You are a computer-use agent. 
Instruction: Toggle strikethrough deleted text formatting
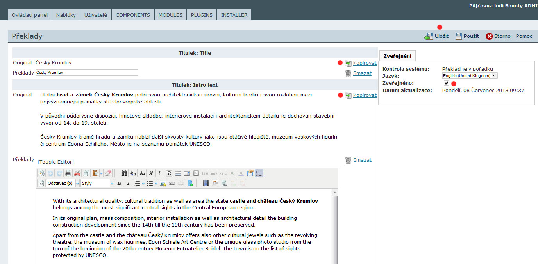click(x=232, y=173)
